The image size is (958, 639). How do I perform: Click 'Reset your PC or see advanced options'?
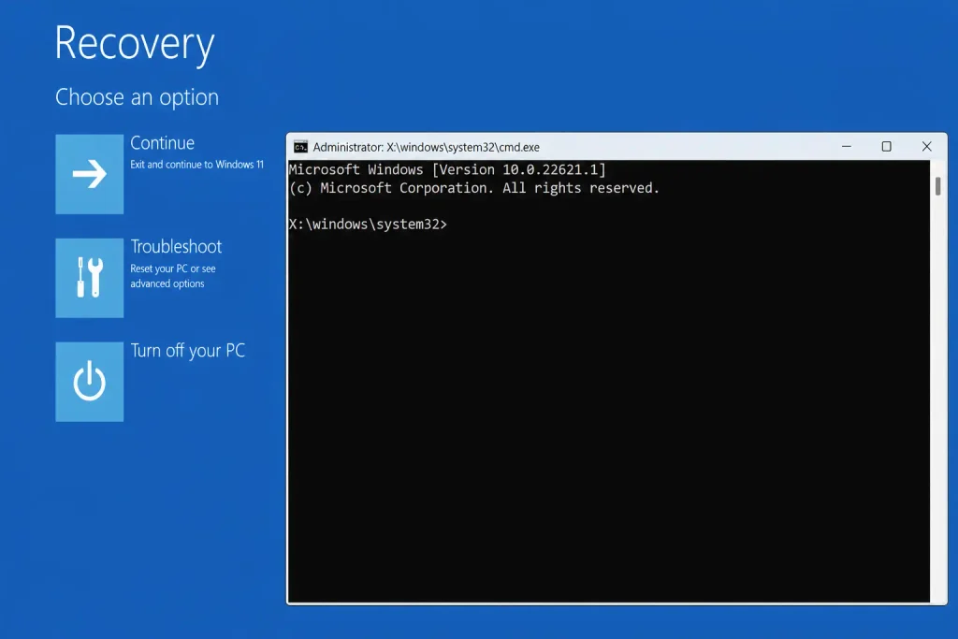coord(173,276)
